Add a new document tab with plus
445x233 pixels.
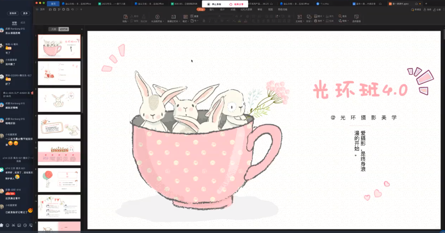pyautogui.click(x=426, y=4)
